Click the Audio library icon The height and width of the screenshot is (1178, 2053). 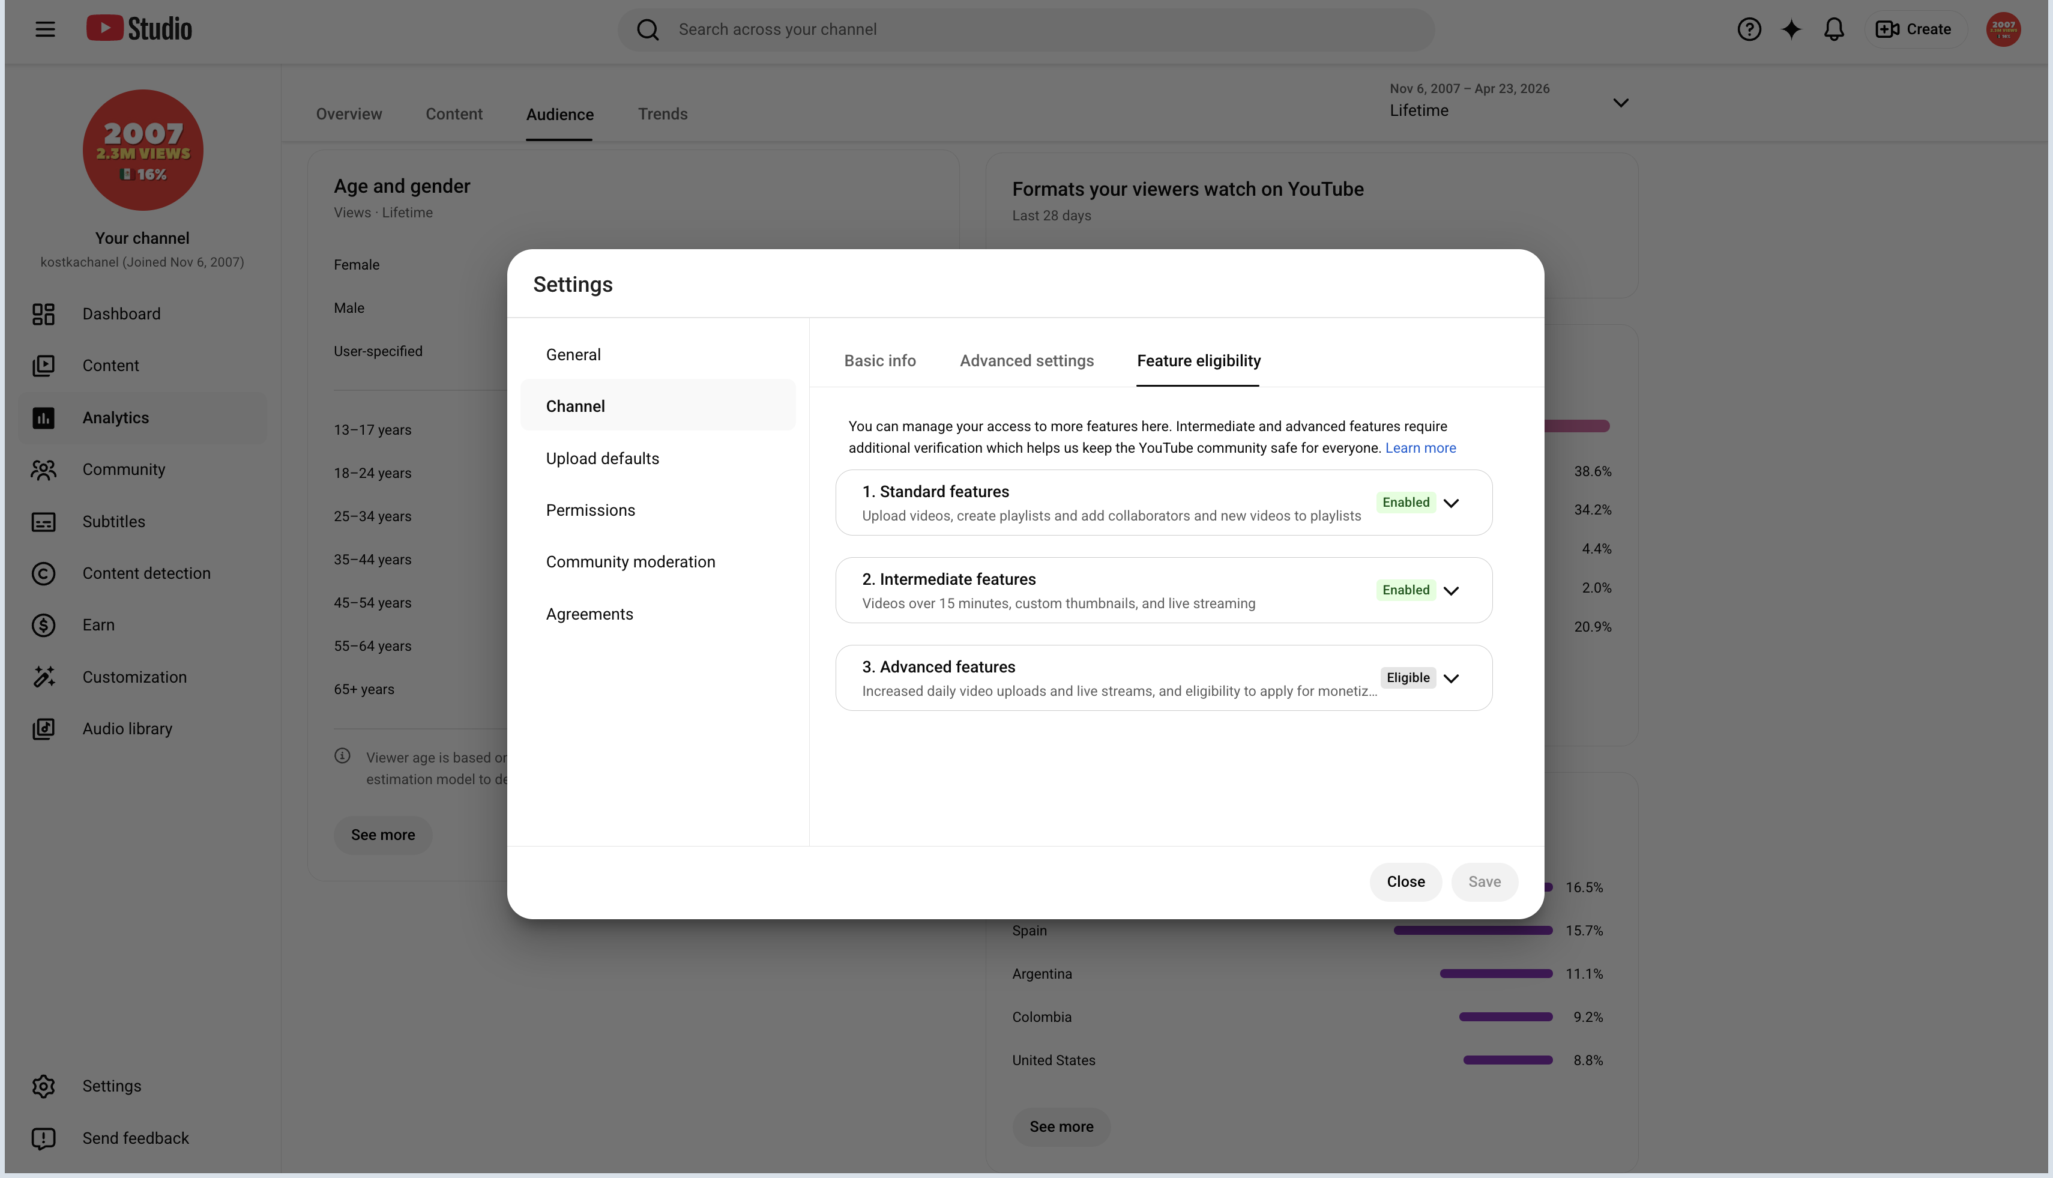pyautogui.click(x=44, y=729)
